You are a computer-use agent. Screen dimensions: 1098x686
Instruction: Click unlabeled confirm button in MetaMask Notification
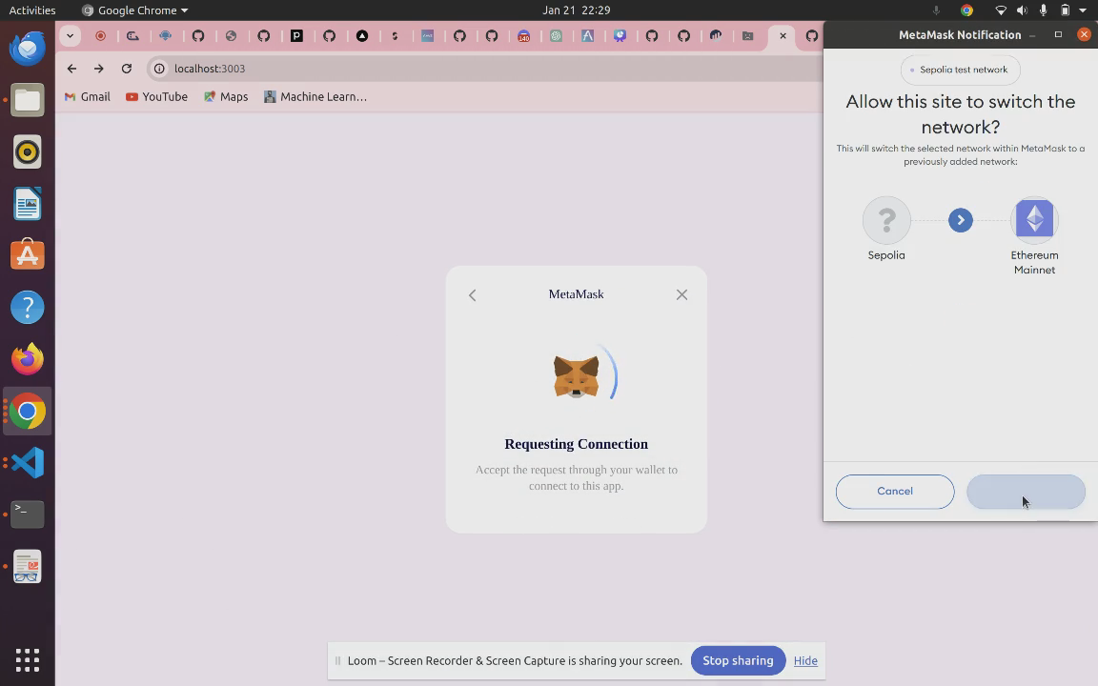[x=1026, y=492]
